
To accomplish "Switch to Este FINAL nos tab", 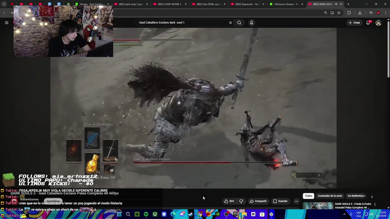I will (x=209, y=4).
